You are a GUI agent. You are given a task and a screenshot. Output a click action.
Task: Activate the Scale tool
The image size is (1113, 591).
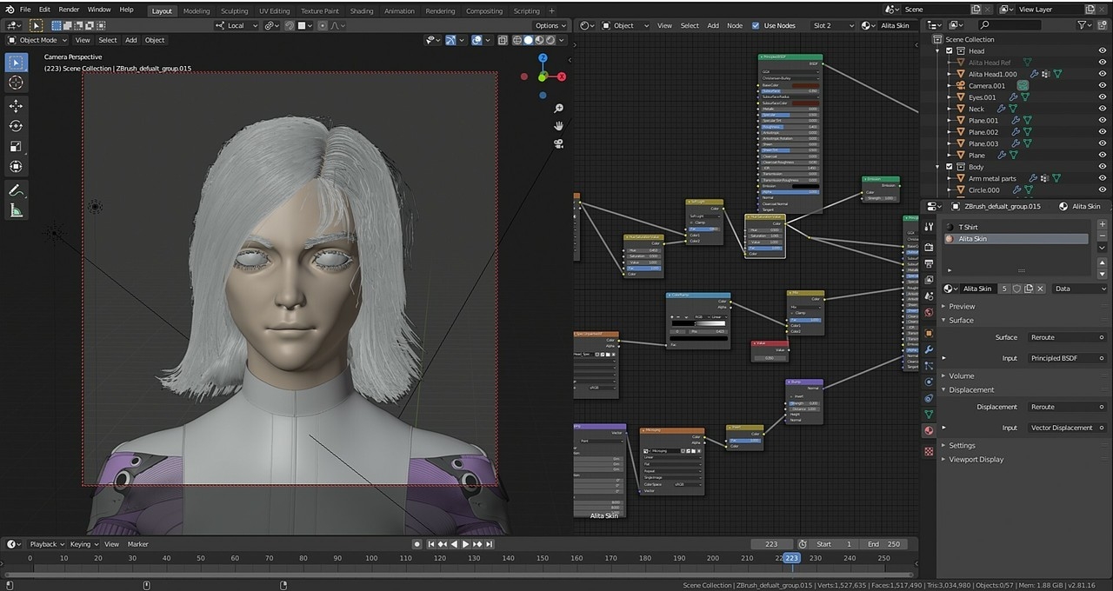click(16, 146)
